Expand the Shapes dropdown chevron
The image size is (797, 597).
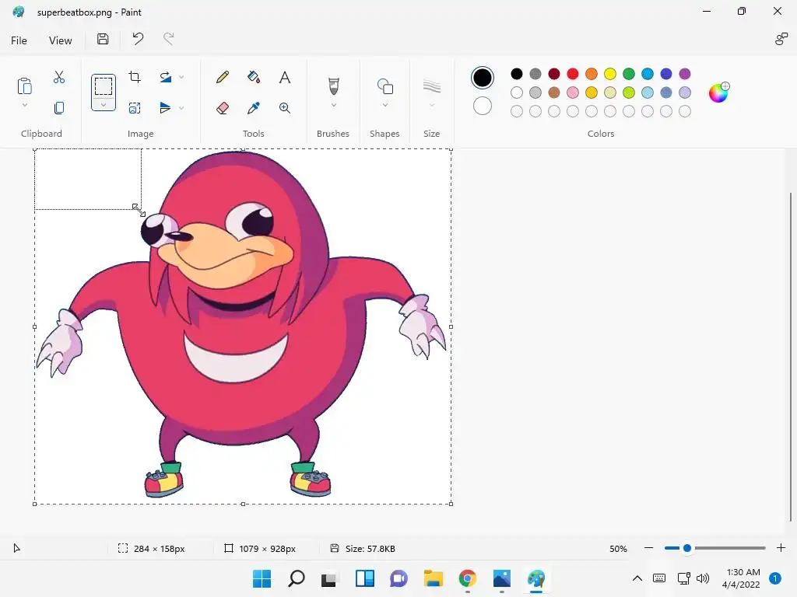(x=384, y=105)
